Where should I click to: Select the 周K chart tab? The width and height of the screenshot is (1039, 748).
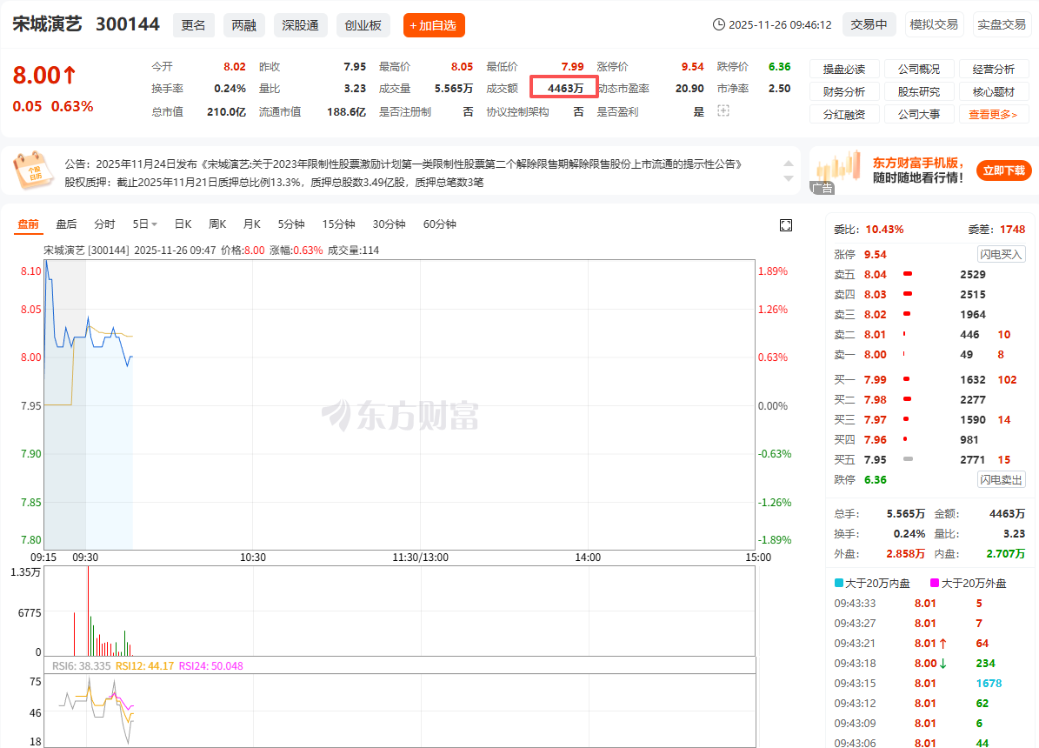(x=217, y=224)
